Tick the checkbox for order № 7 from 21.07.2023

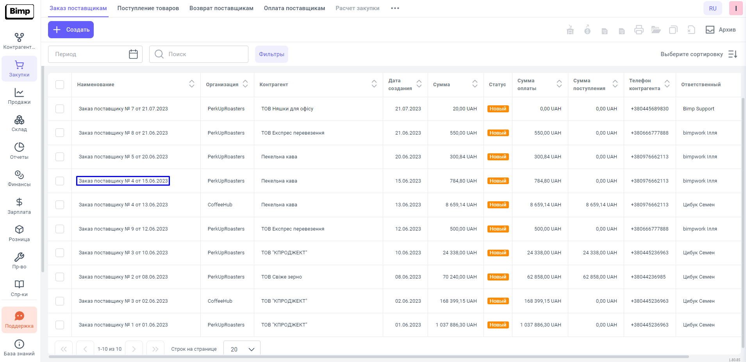coord(60,109)
